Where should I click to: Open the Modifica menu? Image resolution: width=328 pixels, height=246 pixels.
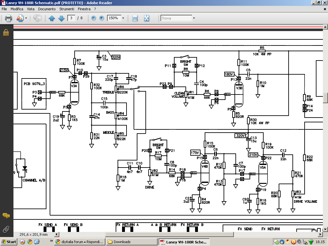[x=17, y=9]
